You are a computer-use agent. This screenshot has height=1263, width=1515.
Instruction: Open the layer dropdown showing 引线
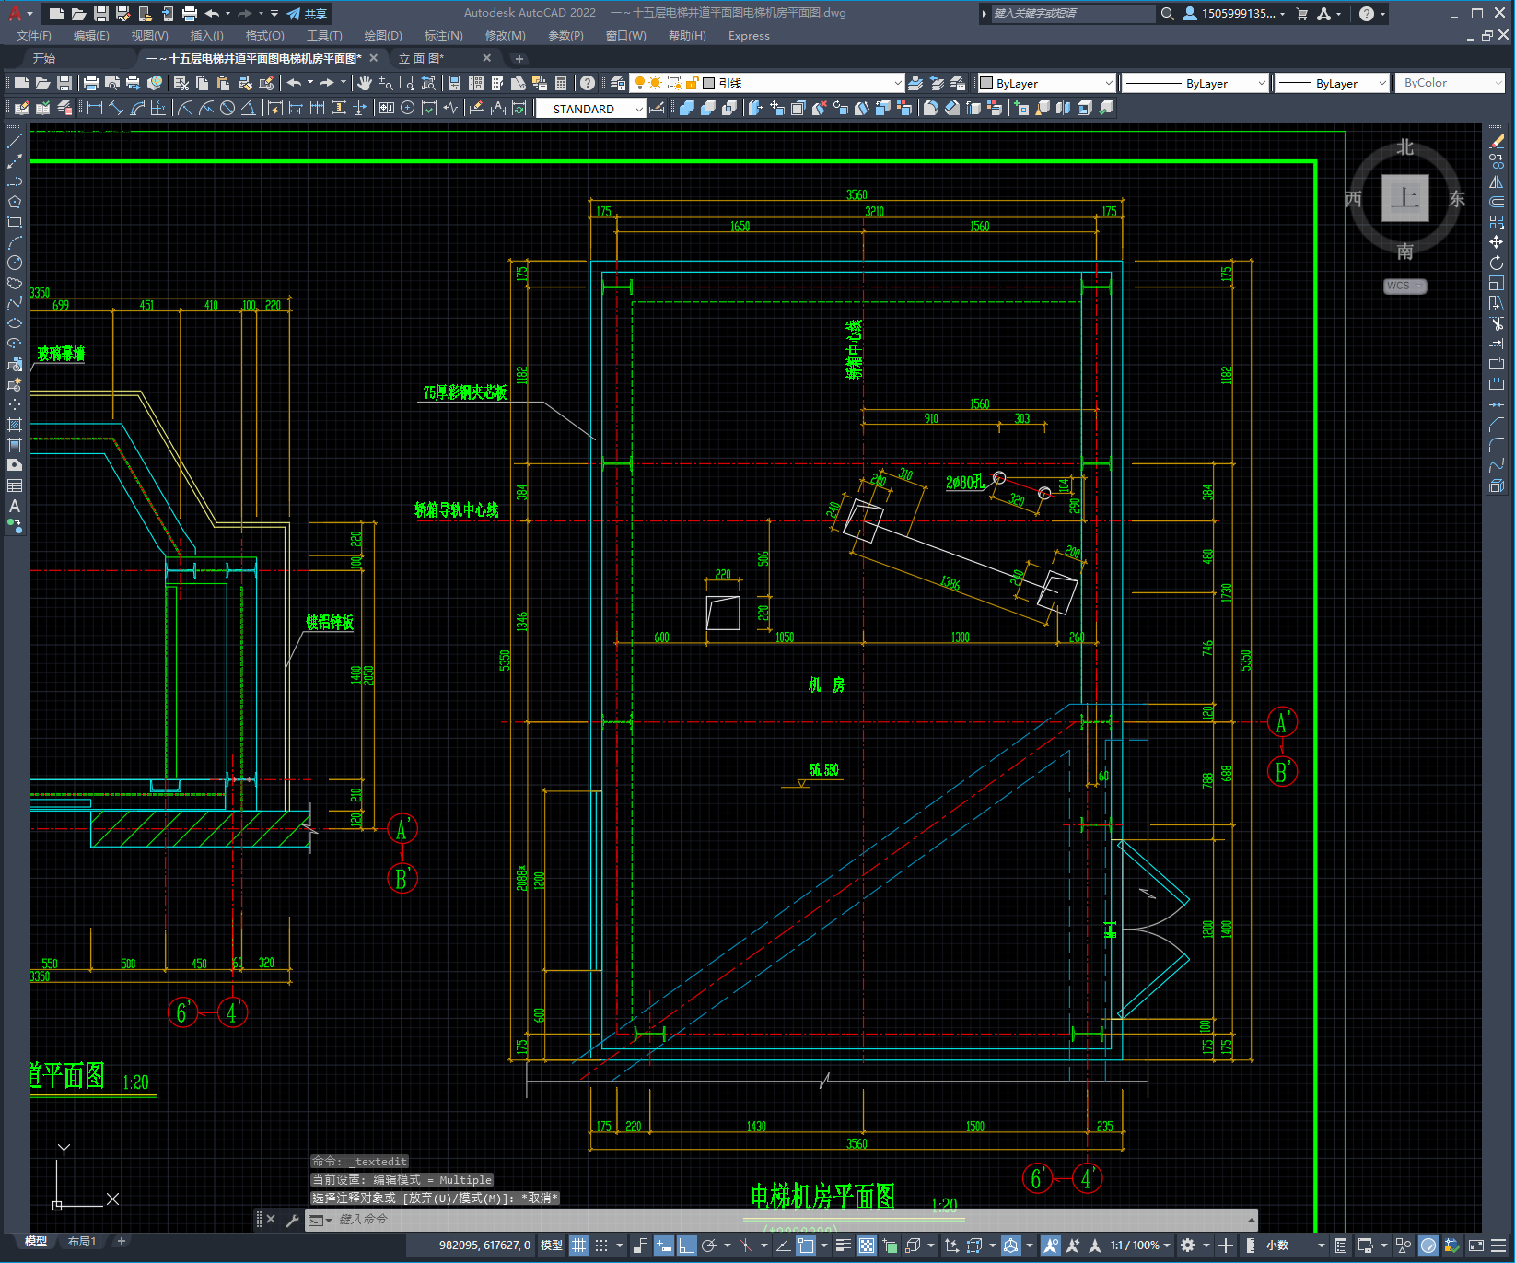coord(766,83)
